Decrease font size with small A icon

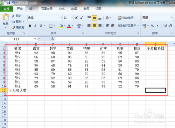click(x=82, y=17)
